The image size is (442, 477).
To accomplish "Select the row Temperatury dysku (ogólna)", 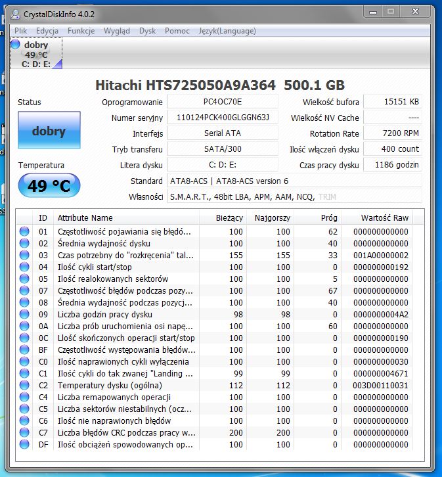I will coord(214,385).
